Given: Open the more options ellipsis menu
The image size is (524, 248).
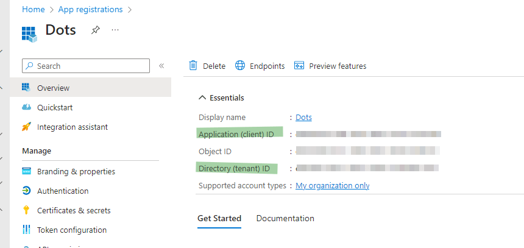Looking at the screenshot, I should (115, 30).
